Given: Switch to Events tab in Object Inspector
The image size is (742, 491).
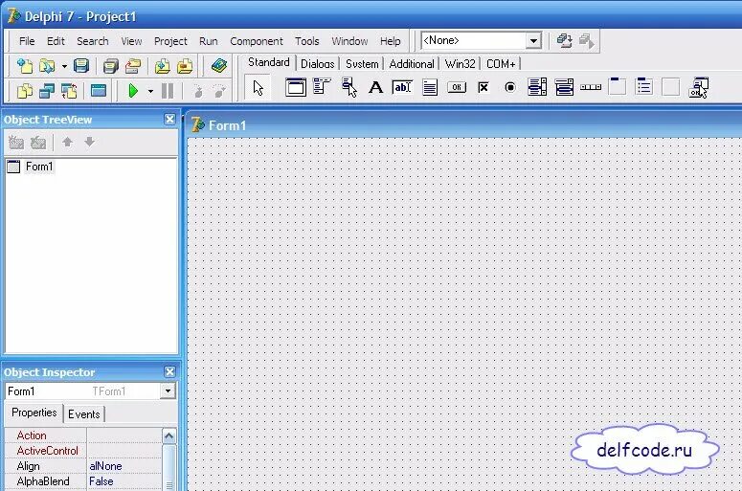Looking at the screenshot, I should pyautogui.click(x=83, y=414).
